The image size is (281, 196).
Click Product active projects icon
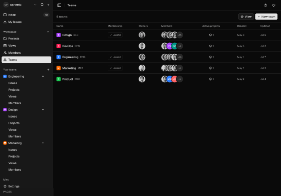click(x=210, y=79)
